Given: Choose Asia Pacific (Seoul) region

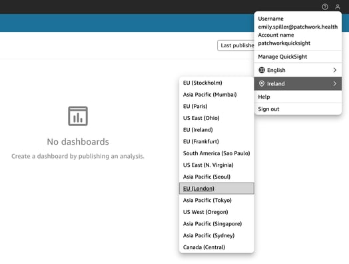Looking at the screenshot, I should point(216,177).
